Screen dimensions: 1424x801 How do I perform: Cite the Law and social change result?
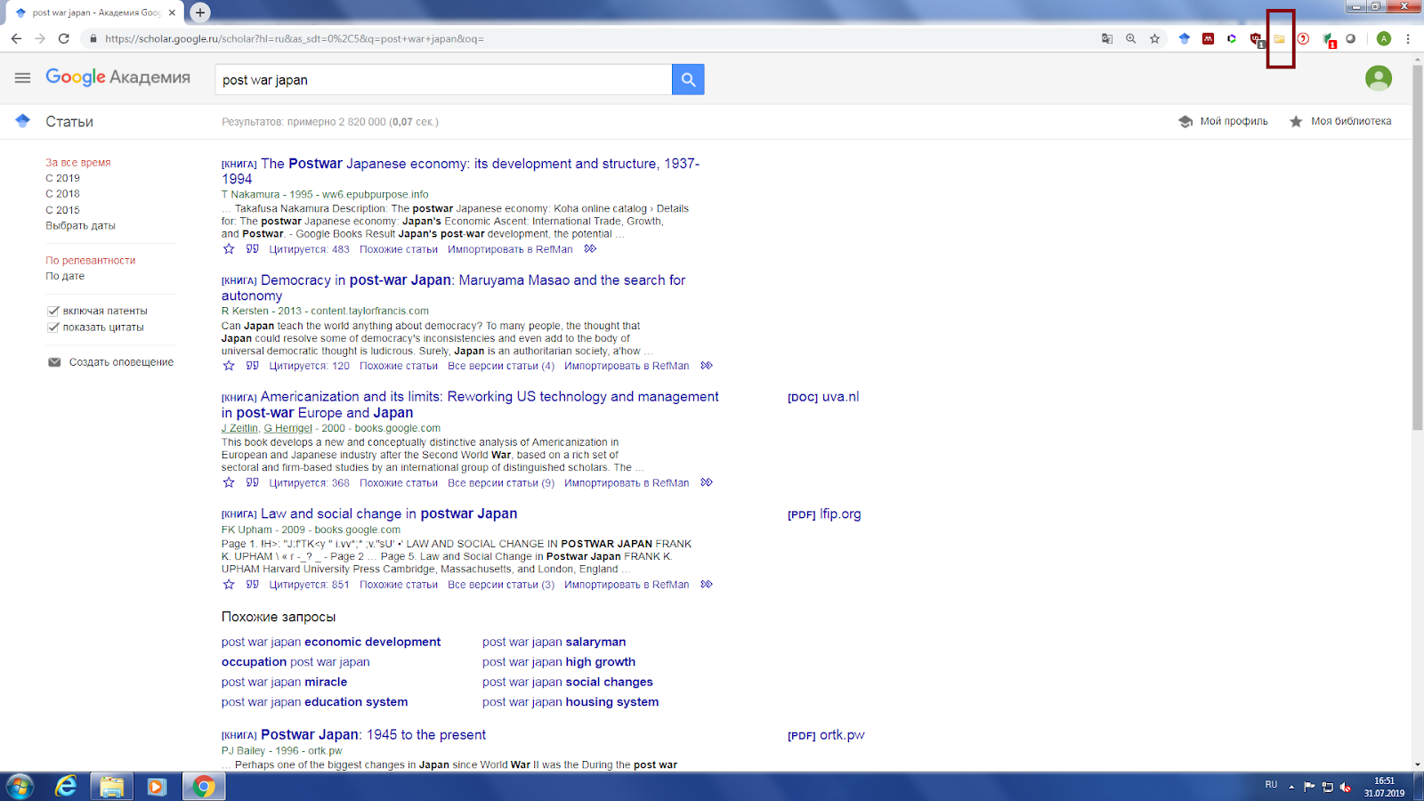[x=252, y=585]
